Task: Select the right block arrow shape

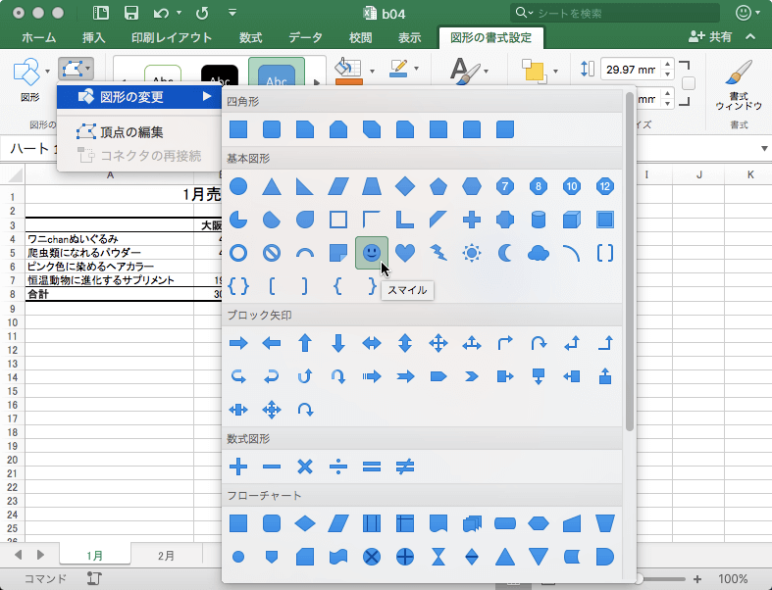Action: click(x=237, y=343)
